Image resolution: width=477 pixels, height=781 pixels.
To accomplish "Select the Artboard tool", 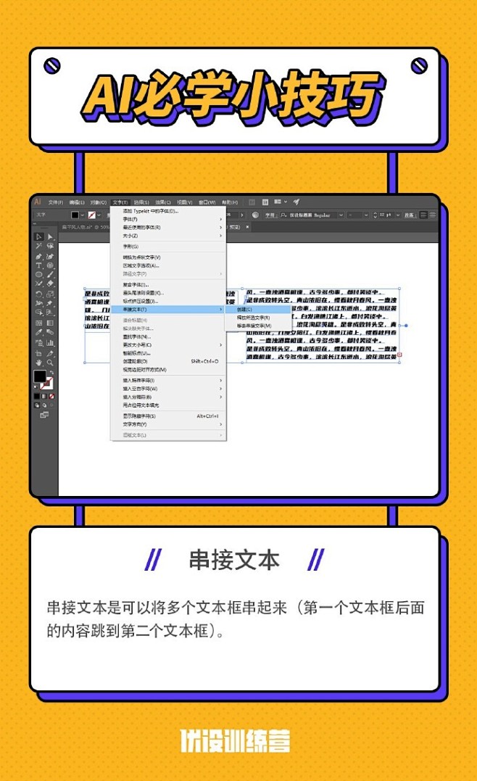I will point(39,353).
